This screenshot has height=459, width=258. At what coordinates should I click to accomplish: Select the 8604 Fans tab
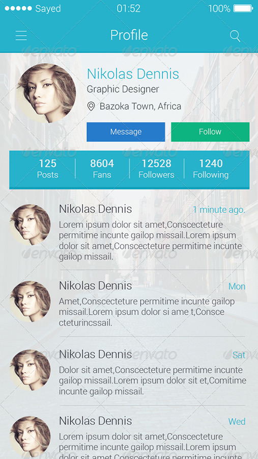click(102, 169)
